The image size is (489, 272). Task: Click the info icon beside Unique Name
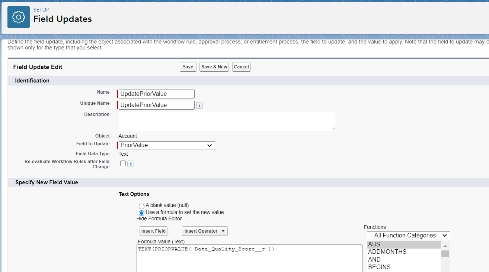[x=199, y=105]
